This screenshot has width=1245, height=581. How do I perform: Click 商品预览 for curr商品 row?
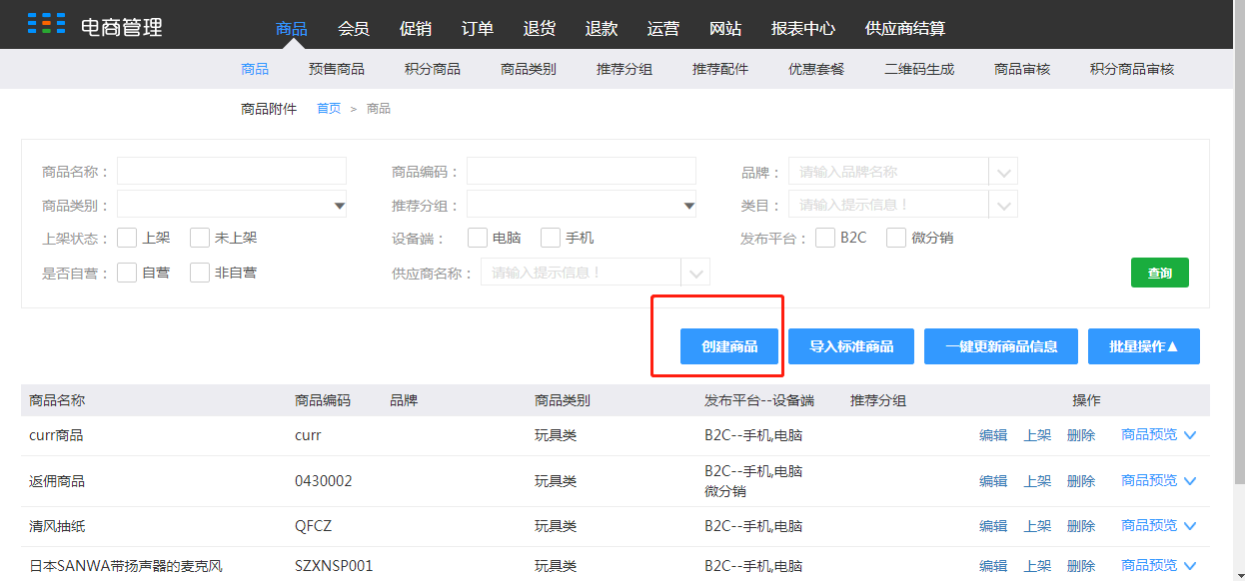click(1149, 435)
